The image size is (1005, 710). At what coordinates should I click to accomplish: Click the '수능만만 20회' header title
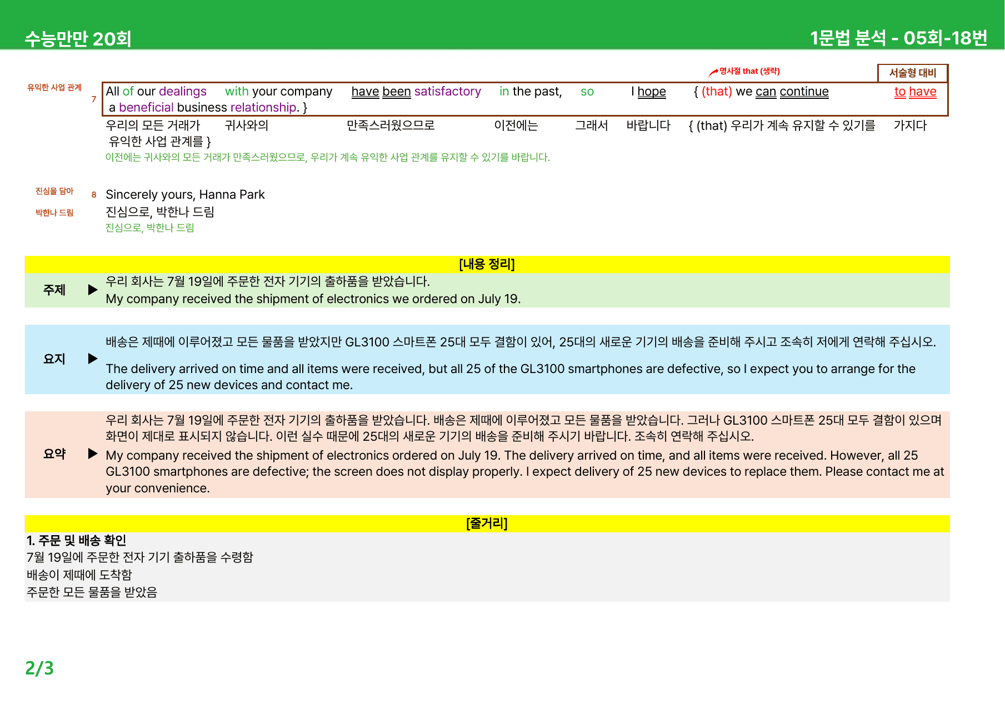(78, 39)
